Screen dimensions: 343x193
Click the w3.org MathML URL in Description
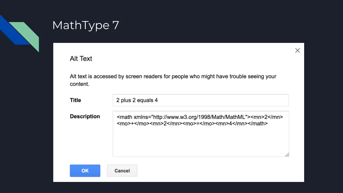(199, 117)
